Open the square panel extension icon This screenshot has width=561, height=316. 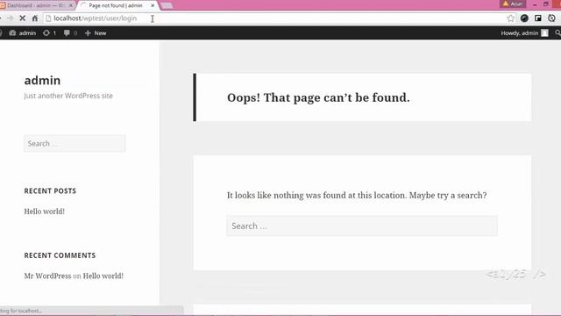pos(538,18)
